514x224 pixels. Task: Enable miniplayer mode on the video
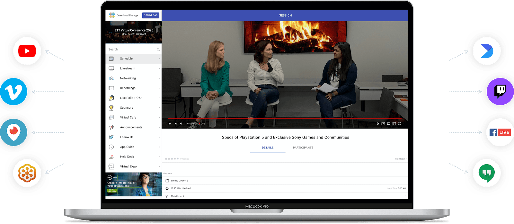click(383, 124)
